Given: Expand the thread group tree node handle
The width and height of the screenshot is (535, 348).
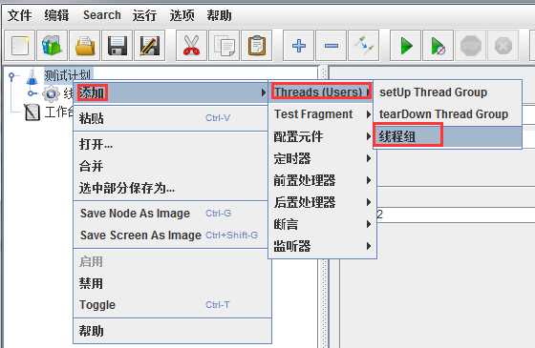Looking at the screenshot, I should (x=32, y=93).
